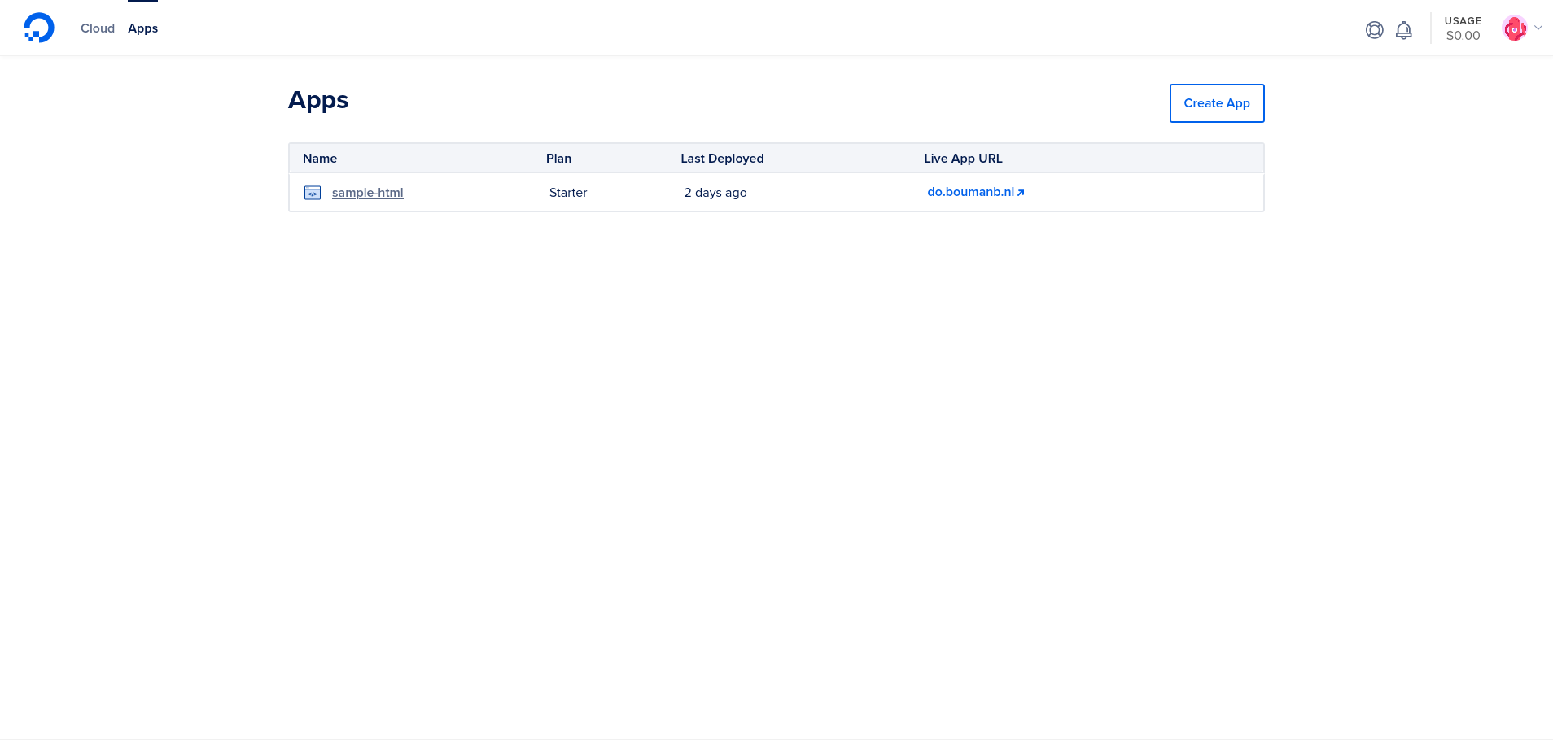This screenshot has width=1553, height=740.
Task: View the USAGE $0.00 billing summary
Action: coord(1462,28)
